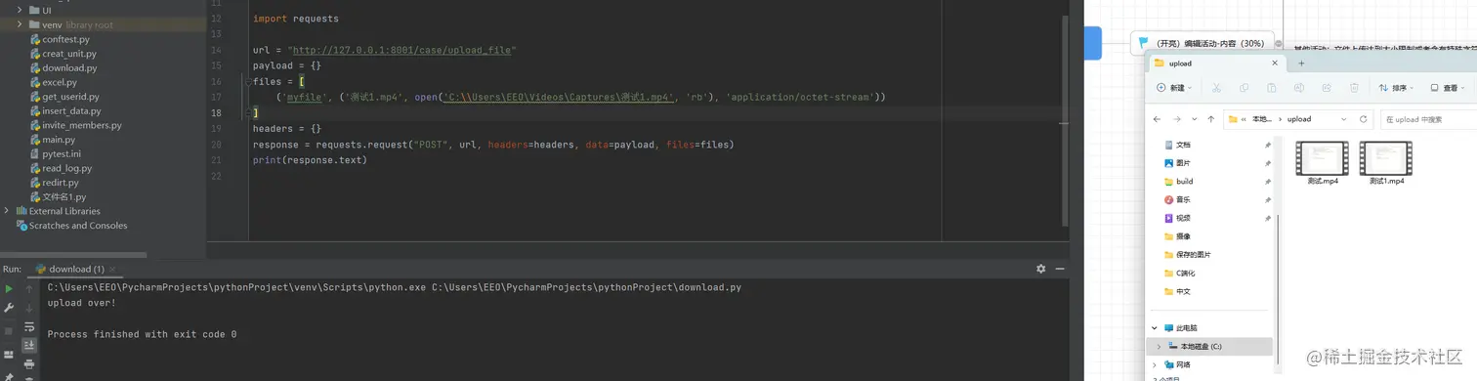Click the 新建 button in Explorer
Image resolution: width=1477 pixels, height=381 pixels.
pyautogui.click(x=1175, y=88)
